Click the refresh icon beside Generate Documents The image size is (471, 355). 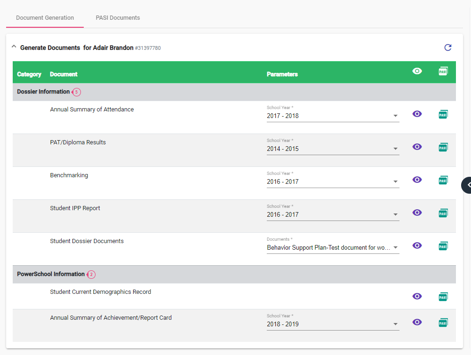447,47
